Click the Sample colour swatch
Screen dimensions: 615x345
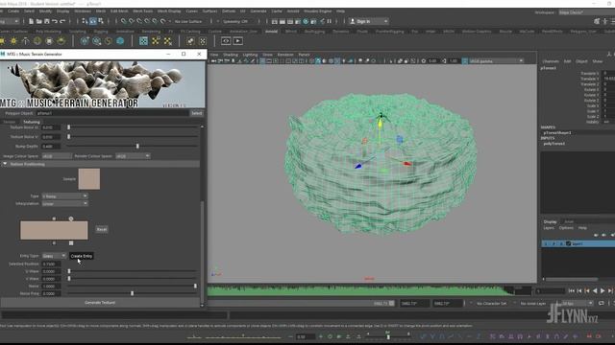89,179
